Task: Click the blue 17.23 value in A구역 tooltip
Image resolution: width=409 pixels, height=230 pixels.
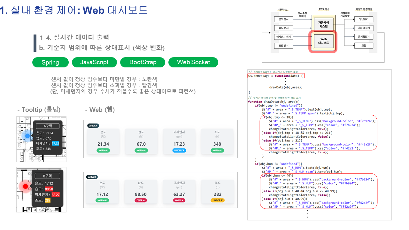Action: 55,143
